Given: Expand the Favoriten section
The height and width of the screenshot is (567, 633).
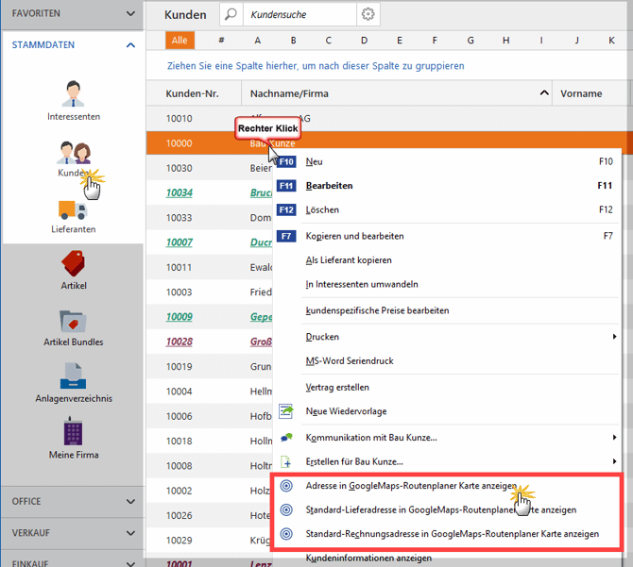Looking at the screenshot, I should point(129,14).
